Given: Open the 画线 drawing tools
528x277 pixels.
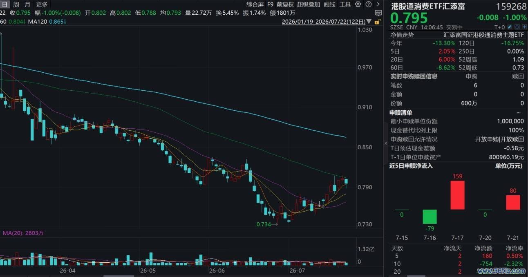Looking at the screenshot, I should [329, 4].
